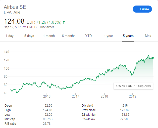
Task: Select the YTD tab
Action: tap(88, 36)
